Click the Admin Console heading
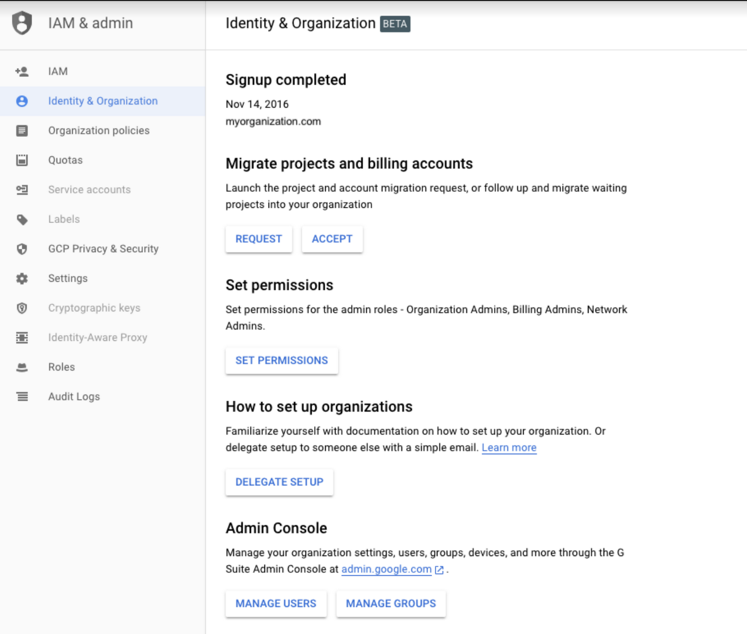This screenshot has width=747, height=634. pyautogui.click(x=276, y=528)
